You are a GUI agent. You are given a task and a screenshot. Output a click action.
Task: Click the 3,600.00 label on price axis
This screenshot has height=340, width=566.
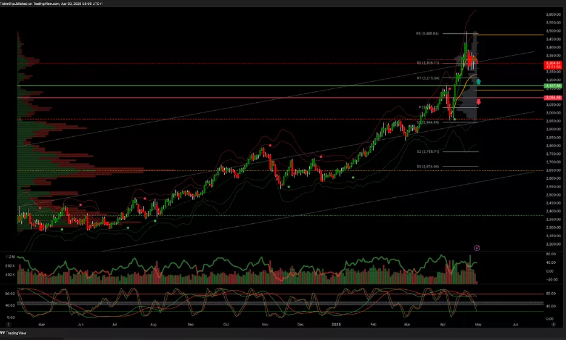[552, 15]
